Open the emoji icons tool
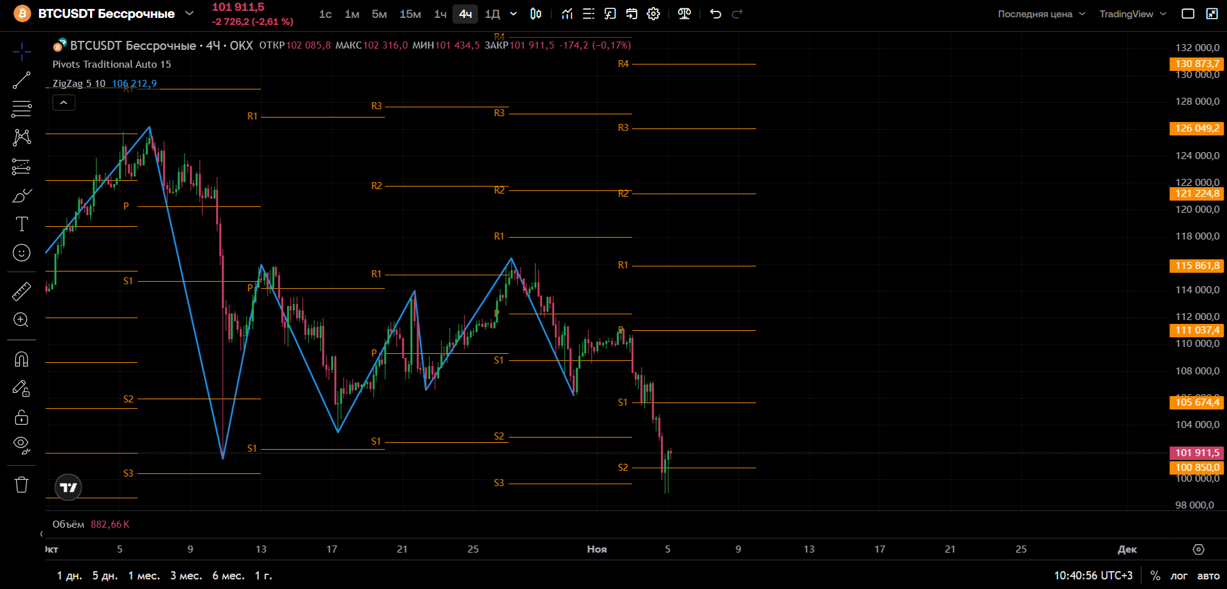Screen dimensions: 1227x589 [x=22, y=253]
